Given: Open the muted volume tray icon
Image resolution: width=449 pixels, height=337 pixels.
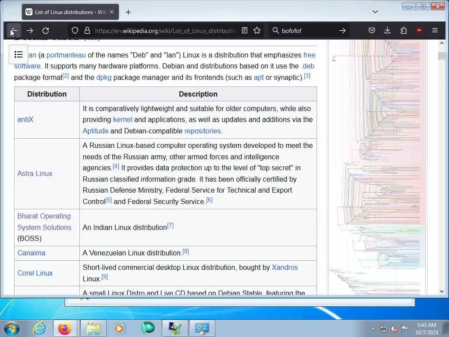Looking at the screenshot, I should 394,329.
